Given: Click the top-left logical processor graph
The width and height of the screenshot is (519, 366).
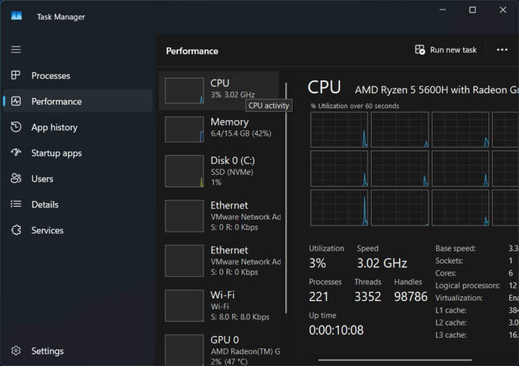Looking at the screenshot, I should click(339, 130).
